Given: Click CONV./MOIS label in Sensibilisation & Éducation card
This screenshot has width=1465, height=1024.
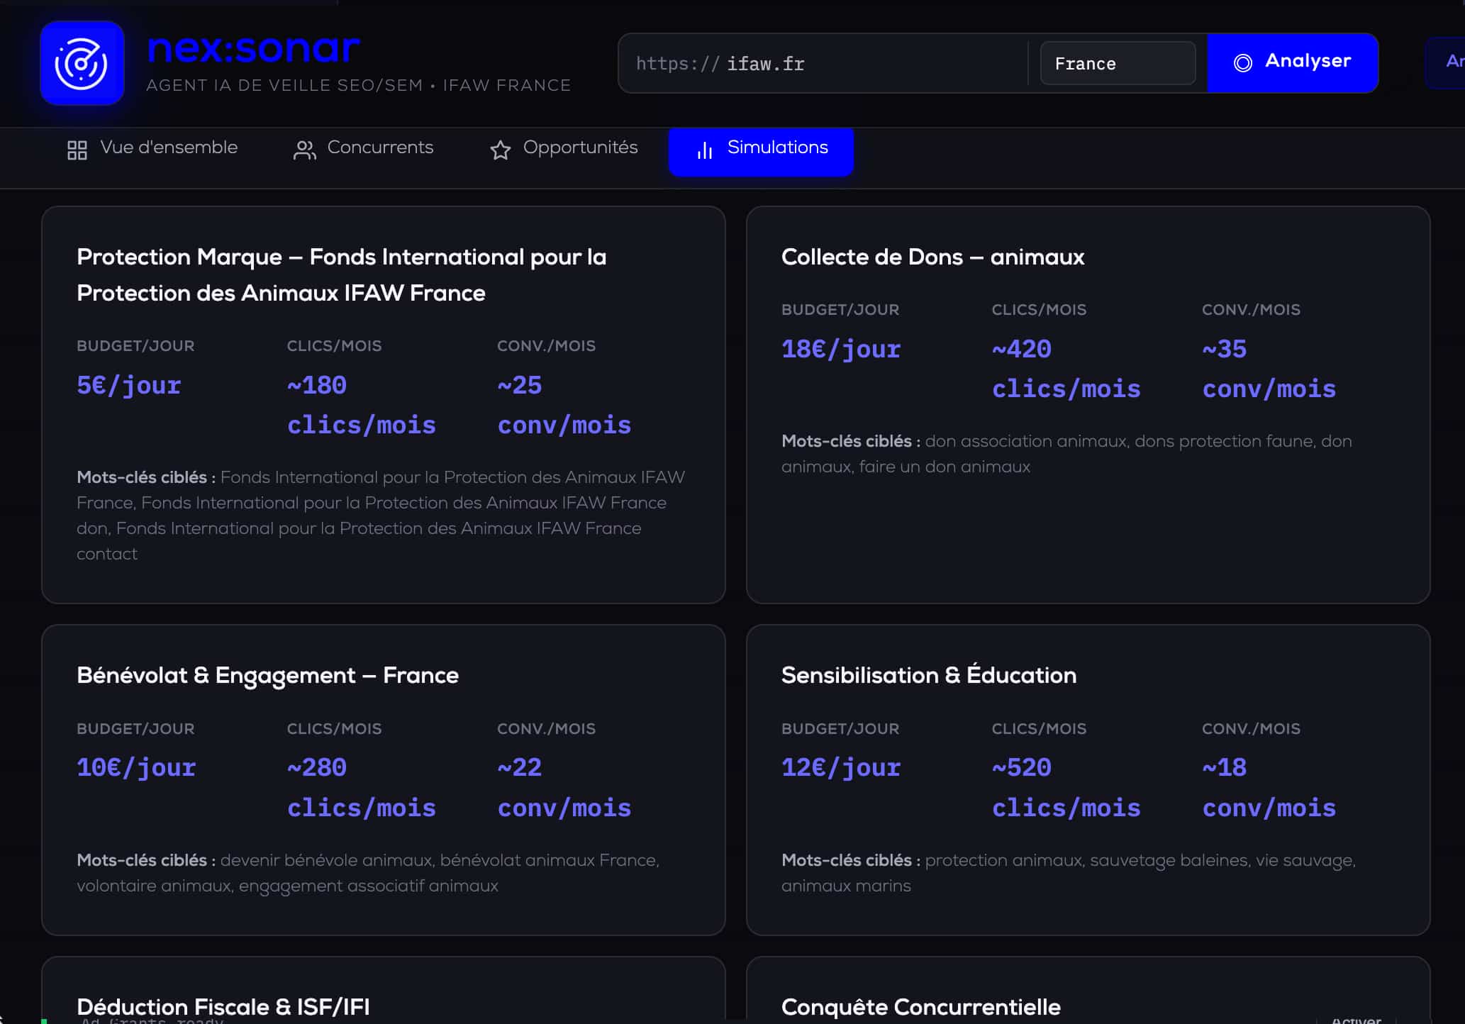Looking at the screenshot, I should coord(1251,729).
